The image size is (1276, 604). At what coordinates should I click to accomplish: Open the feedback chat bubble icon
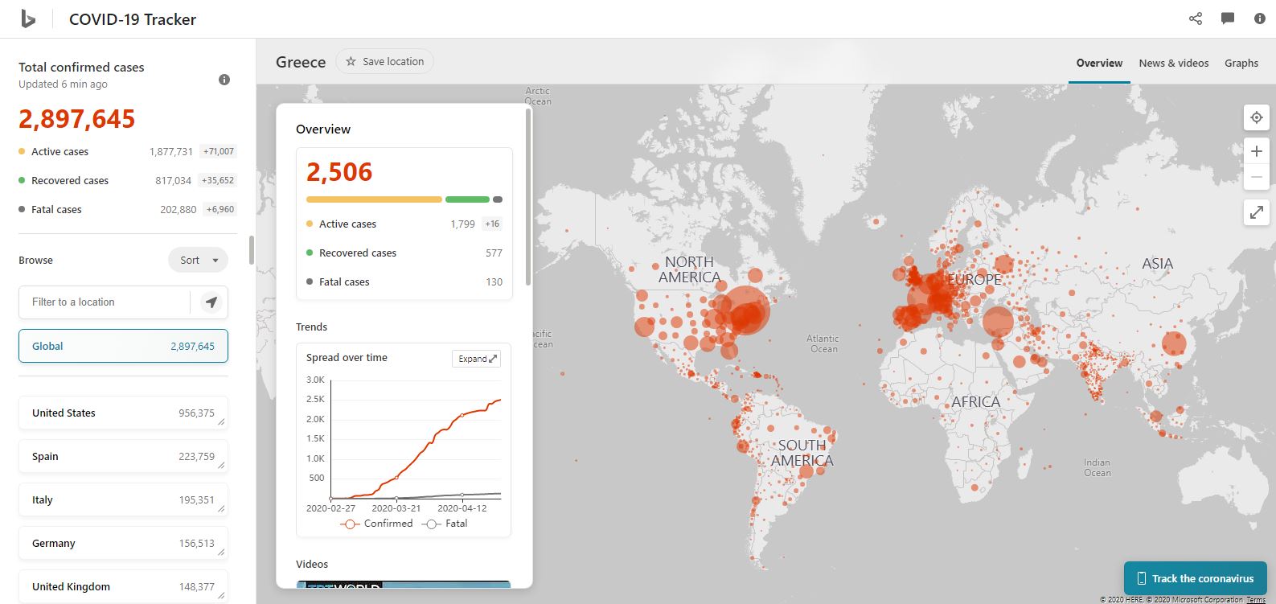(1228, 18)
